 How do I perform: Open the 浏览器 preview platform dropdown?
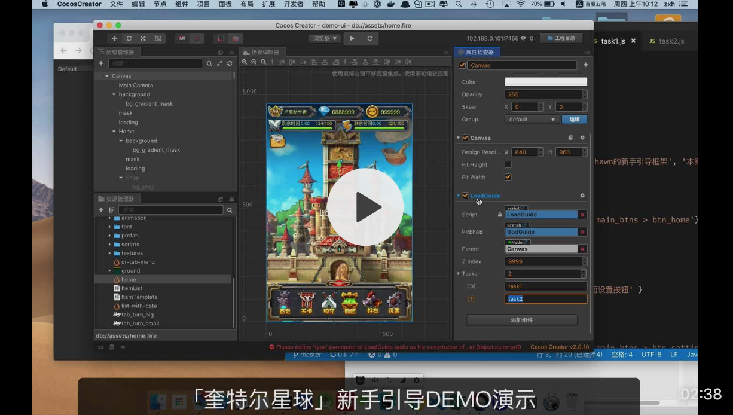tap(325, 38)
